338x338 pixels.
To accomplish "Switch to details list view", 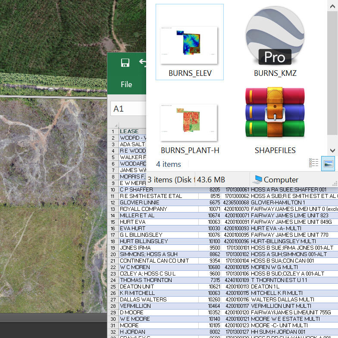I will 314,163.
